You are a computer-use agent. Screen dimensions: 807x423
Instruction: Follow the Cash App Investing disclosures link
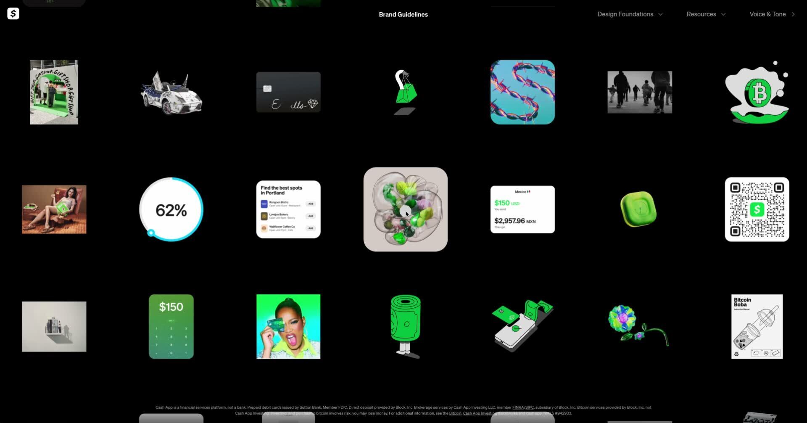click(x=480, y=413)
